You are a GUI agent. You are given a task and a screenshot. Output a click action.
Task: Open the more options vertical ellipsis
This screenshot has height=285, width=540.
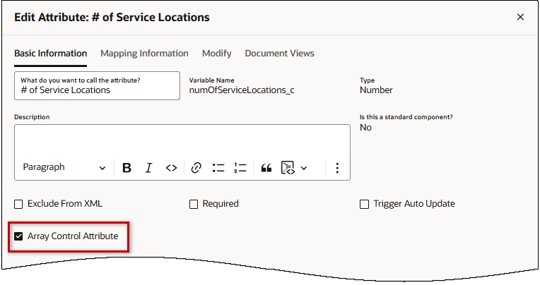click(337, 168)
